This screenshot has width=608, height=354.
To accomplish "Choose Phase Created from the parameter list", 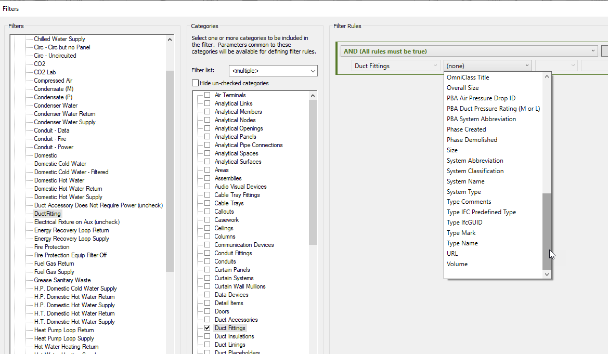I will pos(466,129).
